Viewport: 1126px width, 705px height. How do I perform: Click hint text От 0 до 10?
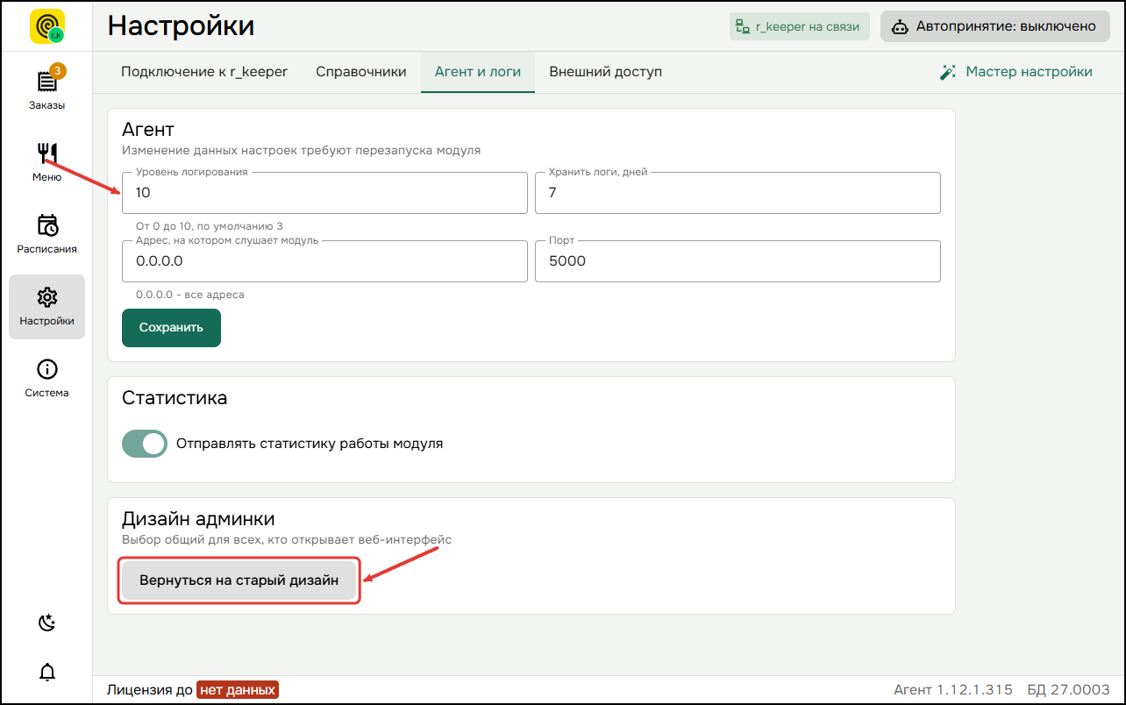[x=210, y=226]
